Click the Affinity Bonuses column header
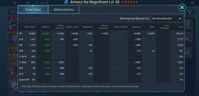This screenshot has width=199, height=96. 59,27
